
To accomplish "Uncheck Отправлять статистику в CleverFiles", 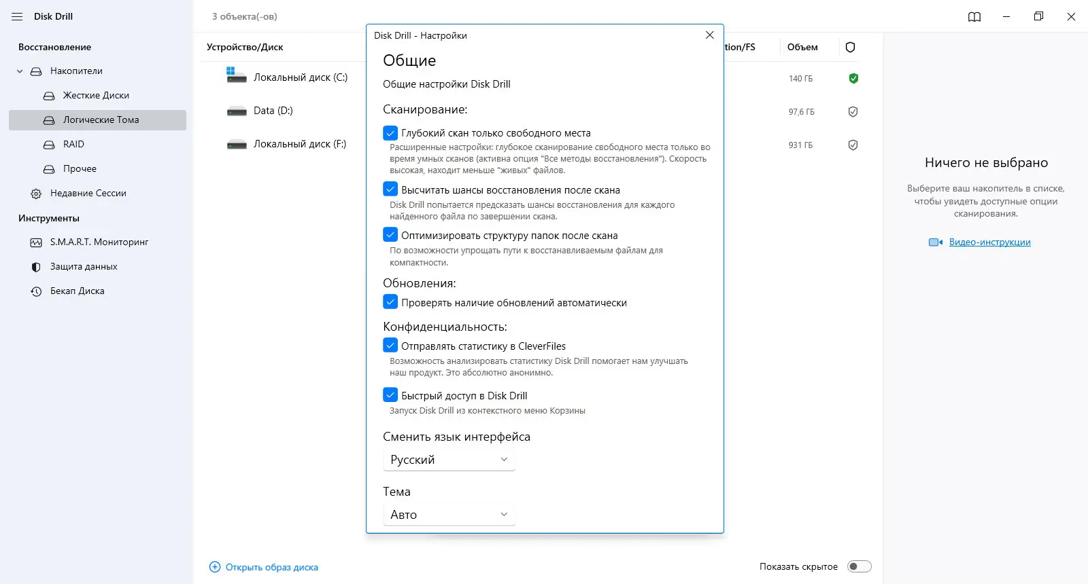I will [390, 345].
